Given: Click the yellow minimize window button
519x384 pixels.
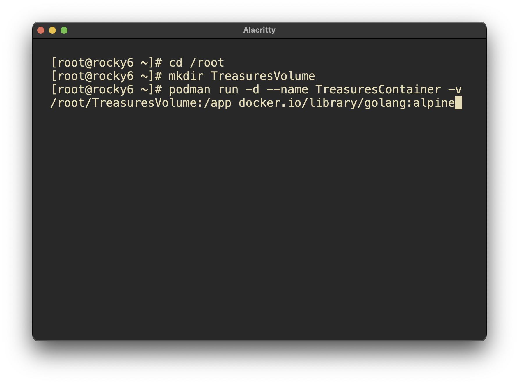Looking at the screenshot, I should coord(52,30).
